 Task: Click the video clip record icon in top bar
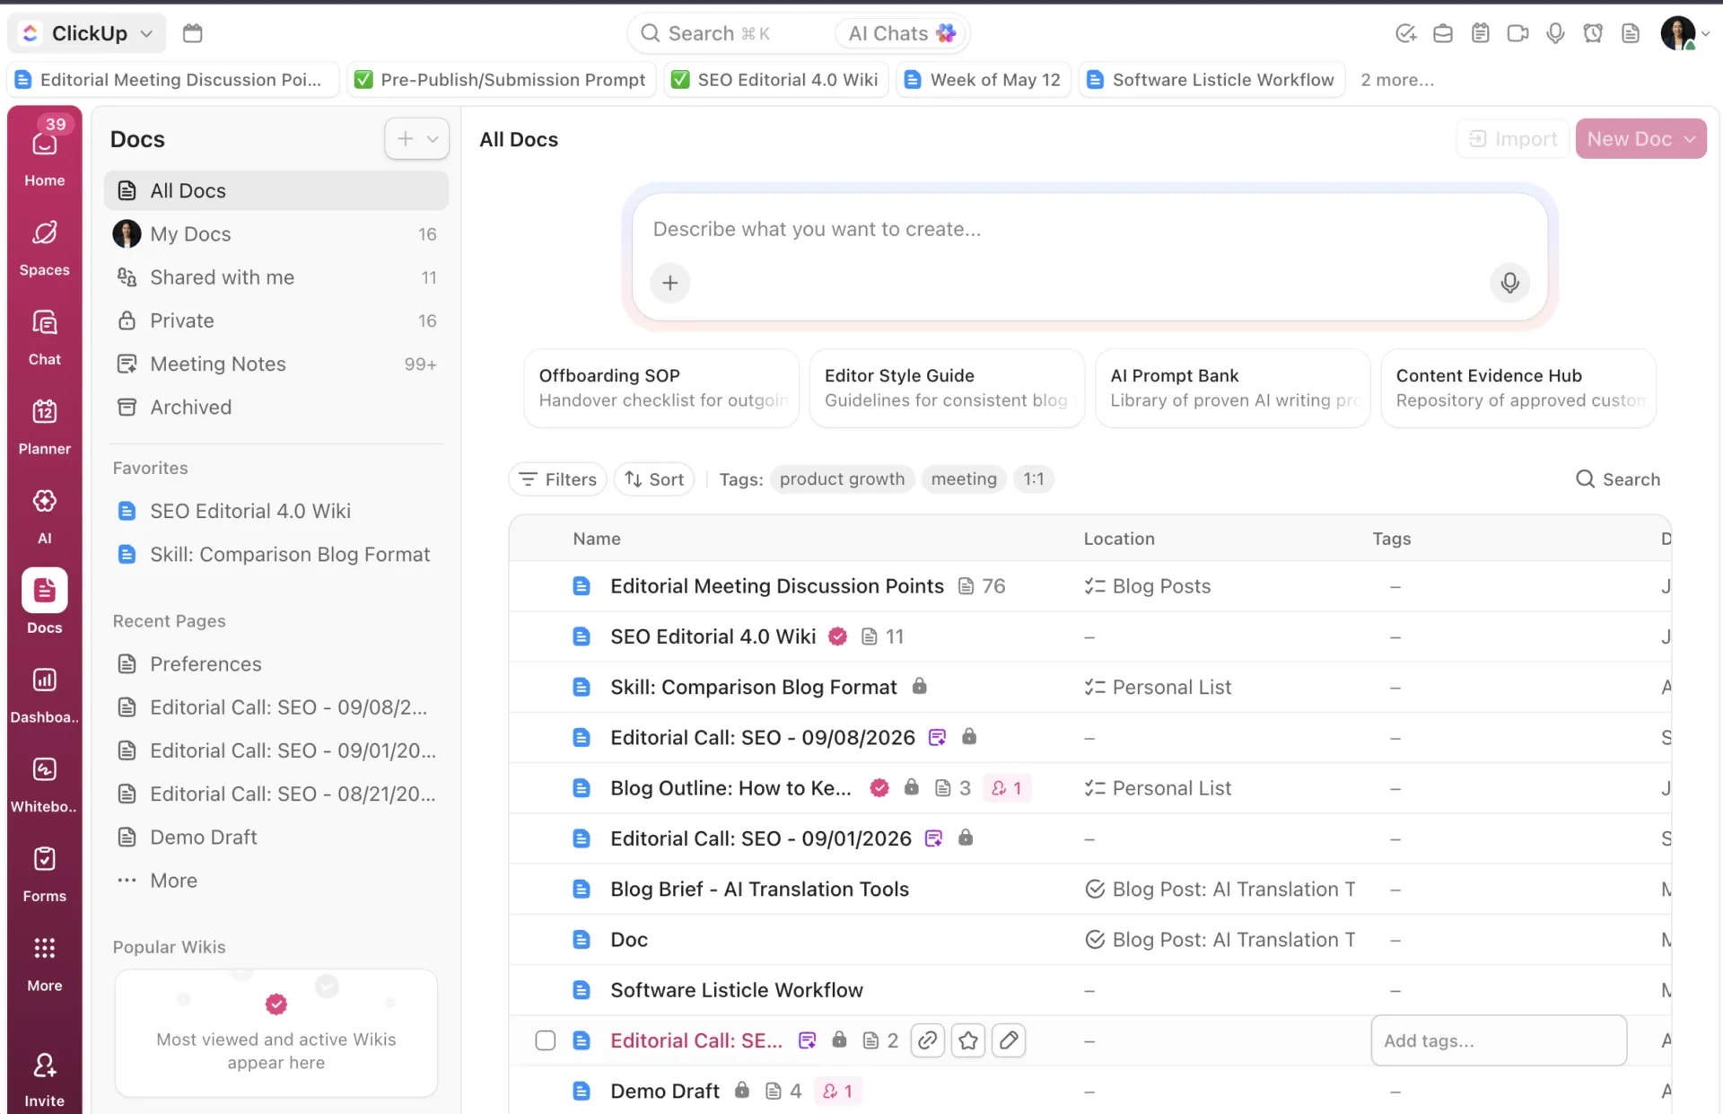pos(1517,33)
